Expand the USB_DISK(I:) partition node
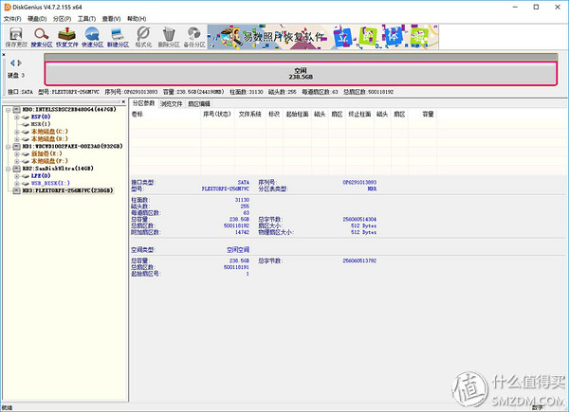The height and width of the screenshot is (412, 569). tap(17, 184)
